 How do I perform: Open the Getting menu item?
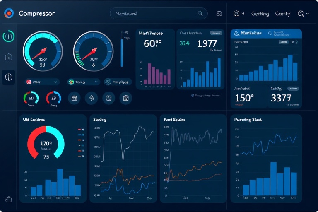coord(260,14)
